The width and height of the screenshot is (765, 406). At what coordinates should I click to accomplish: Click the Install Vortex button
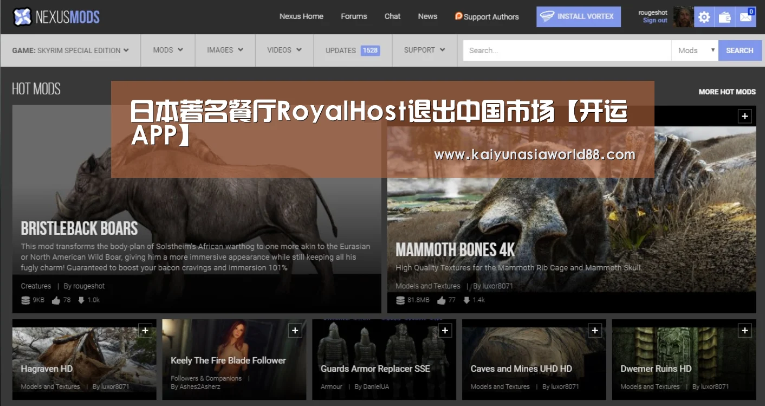tap(579, 17)
